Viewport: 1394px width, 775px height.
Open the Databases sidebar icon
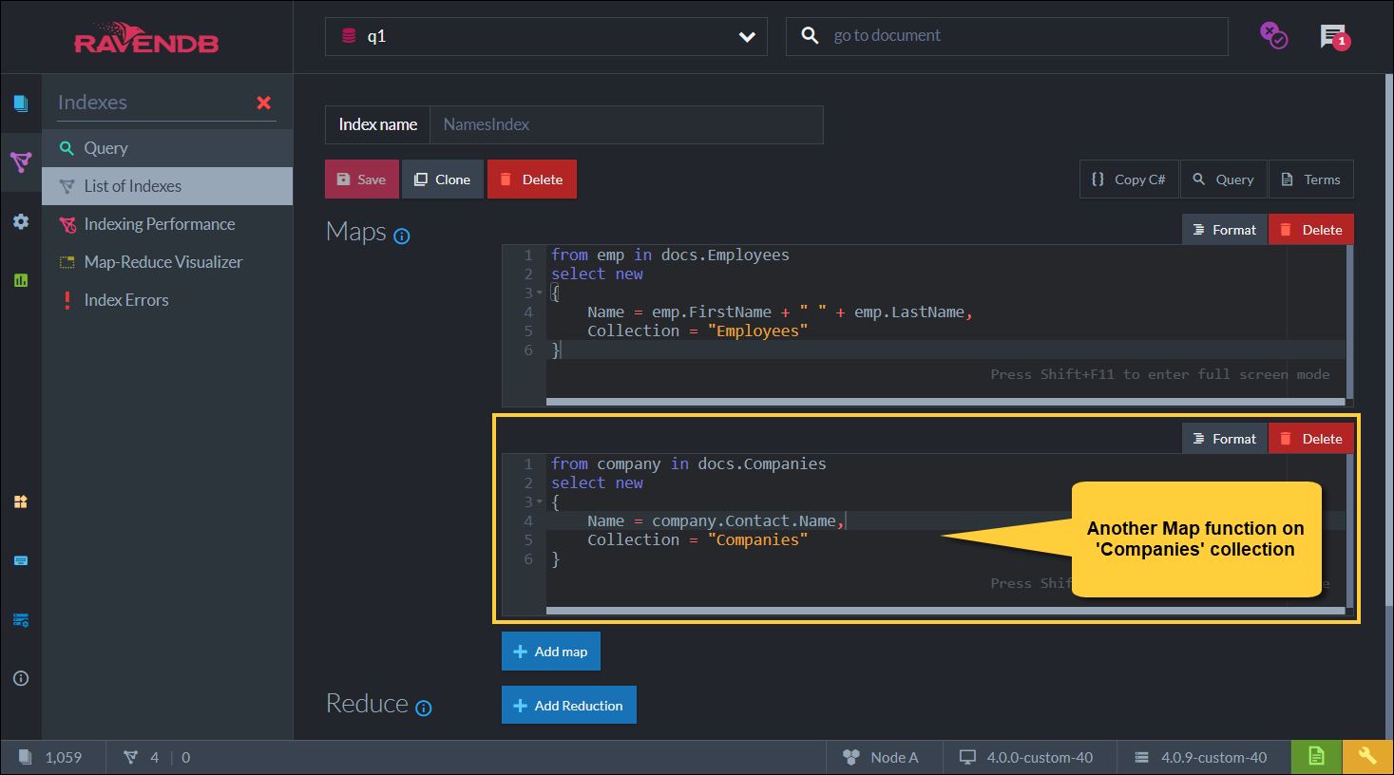pos(21,501)
